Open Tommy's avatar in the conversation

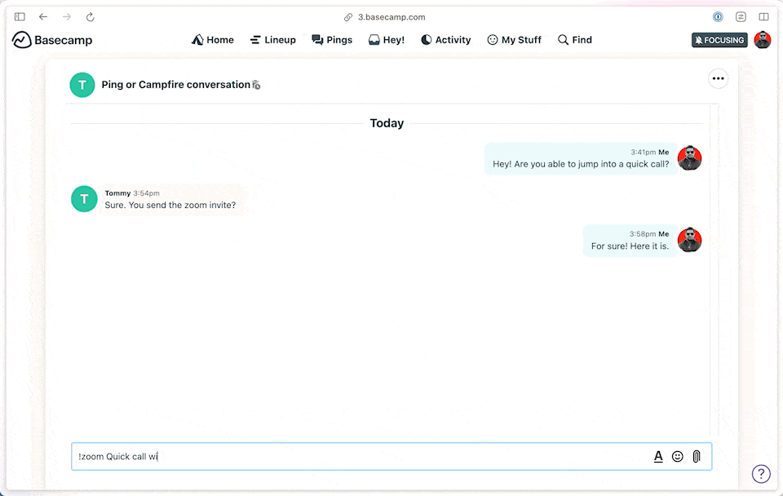(82, 199)
